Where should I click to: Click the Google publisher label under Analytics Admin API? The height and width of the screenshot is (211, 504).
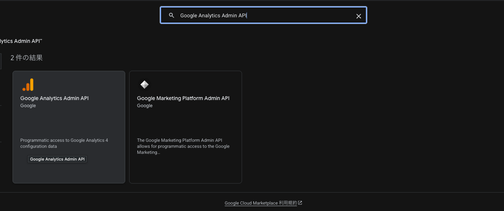[28, 106]
